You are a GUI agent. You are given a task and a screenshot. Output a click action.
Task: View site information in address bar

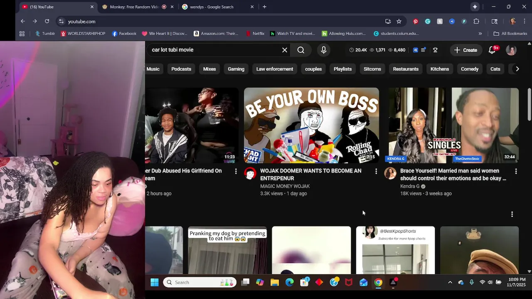click(x=61, y=21)
